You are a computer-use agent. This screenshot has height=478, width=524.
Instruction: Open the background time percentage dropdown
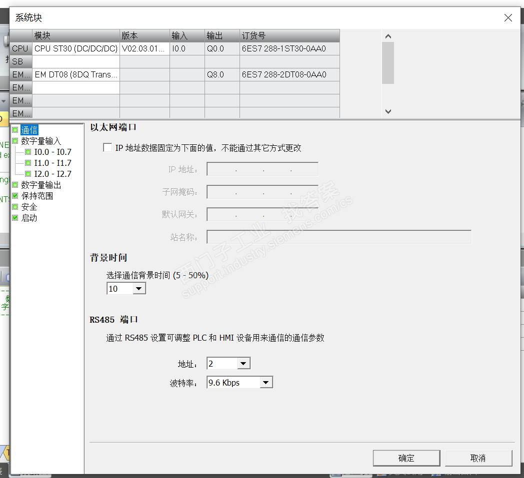(x=139, y=288)
